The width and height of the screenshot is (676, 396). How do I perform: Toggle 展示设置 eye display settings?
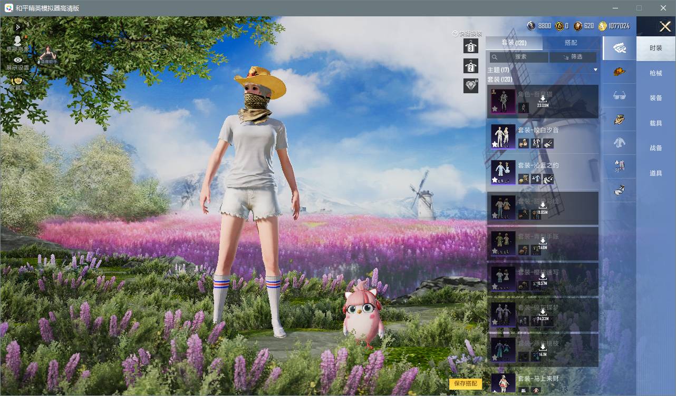[x=17, y=61]
